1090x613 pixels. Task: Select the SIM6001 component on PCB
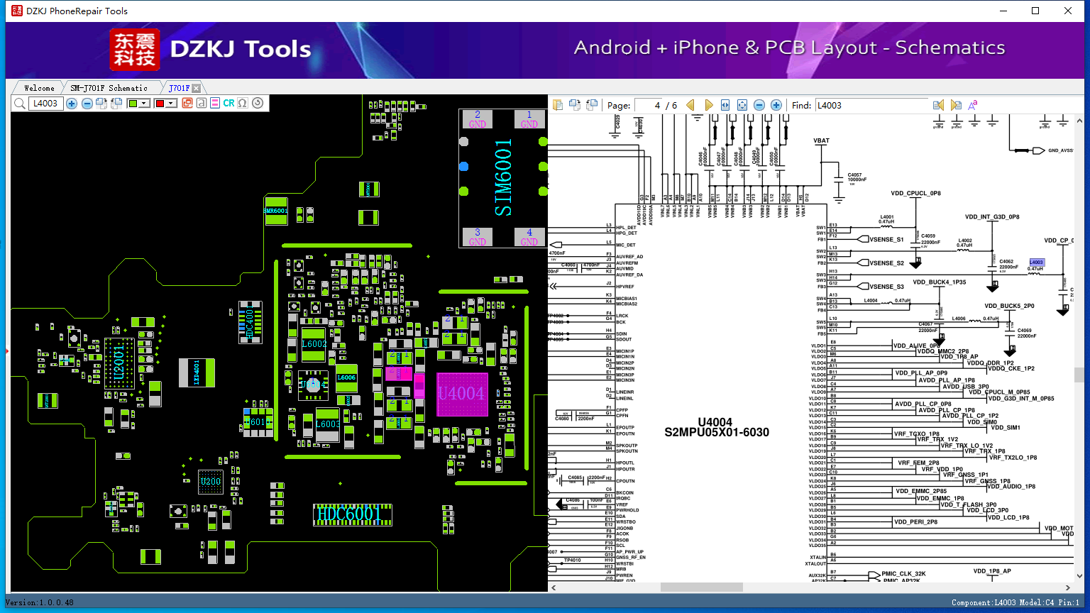pyautogui.click(x=502, y=177)
